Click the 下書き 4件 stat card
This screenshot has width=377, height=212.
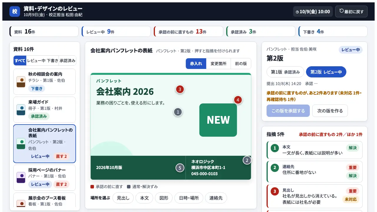(333, 32)
